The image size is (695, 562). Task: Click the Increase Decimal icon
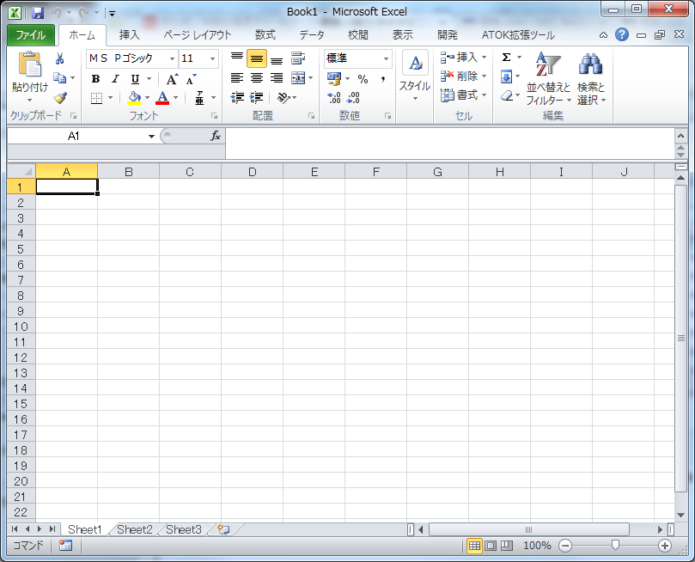point(334,97)
